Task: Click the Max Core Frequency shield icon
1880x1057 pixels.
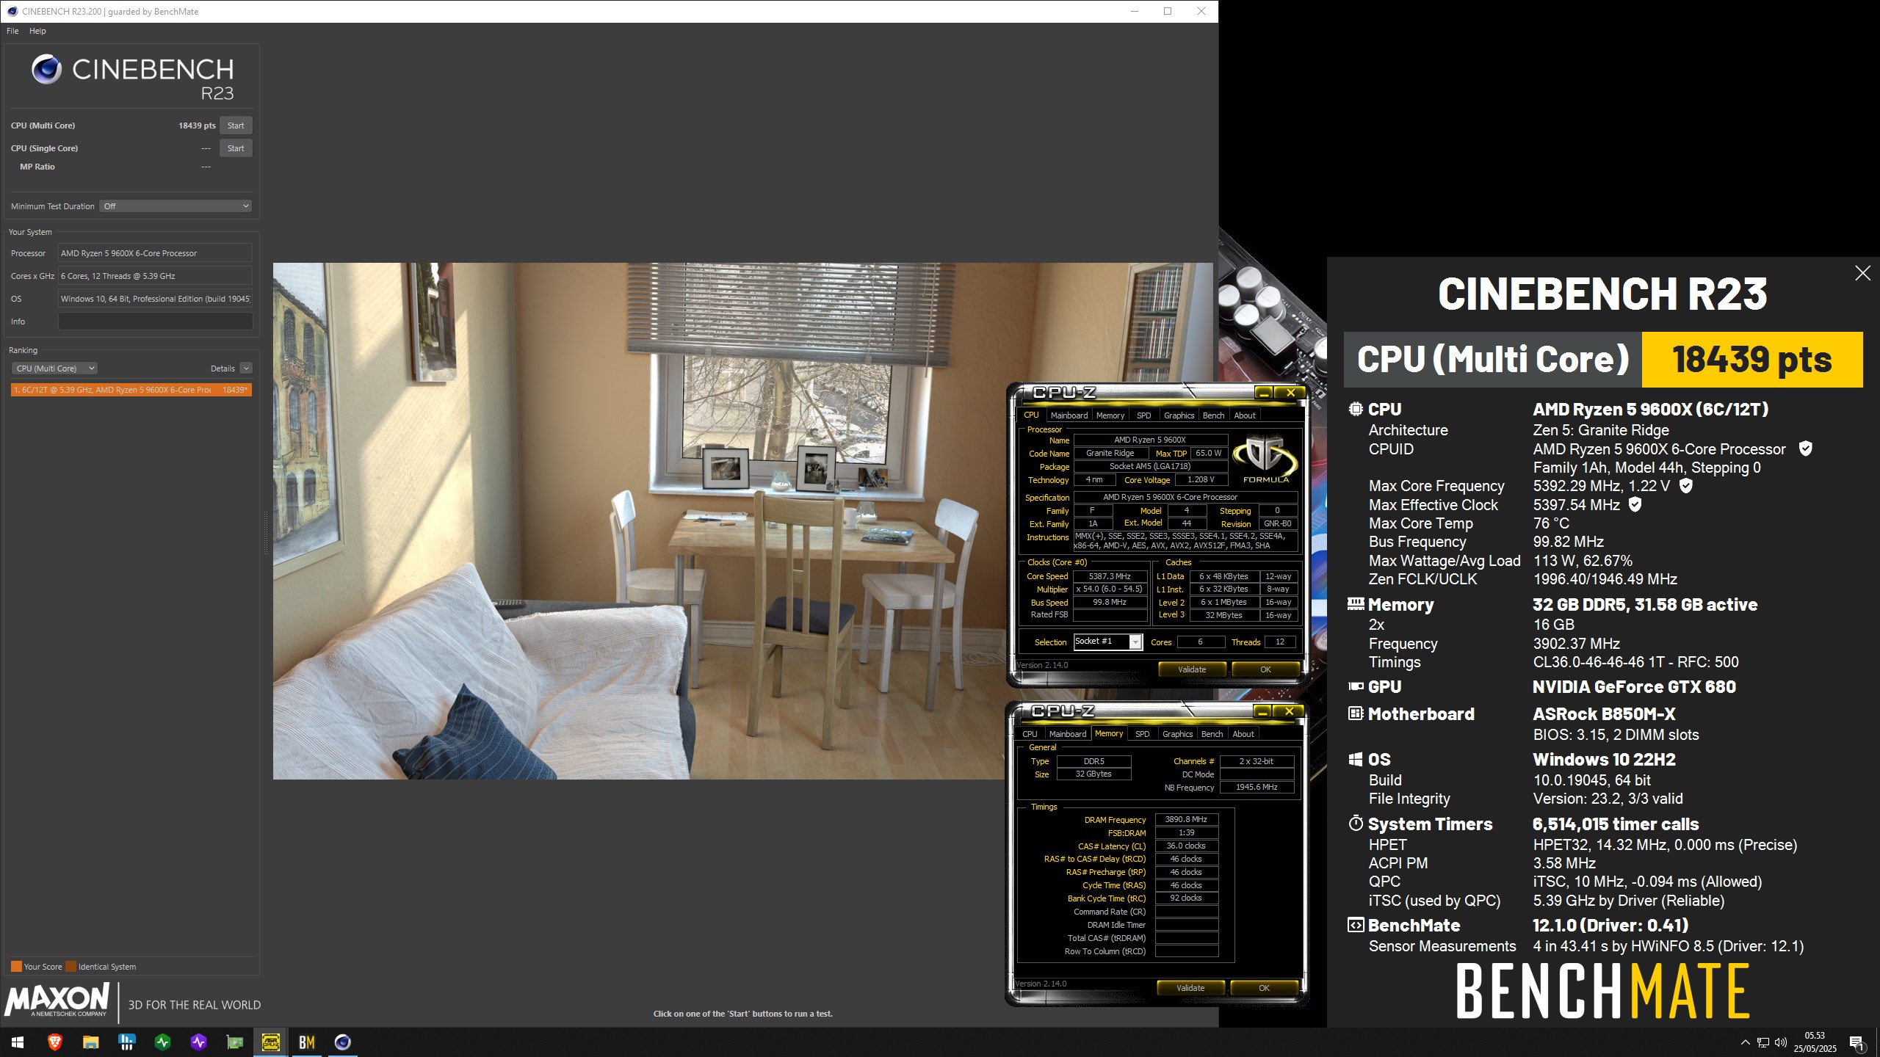Action: tap(1686, 485)
